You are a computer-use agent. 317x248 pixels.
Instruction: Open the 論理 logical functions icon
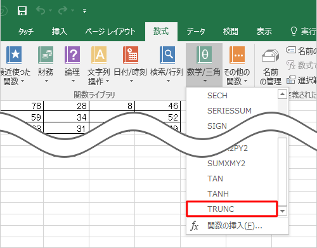click(72, 55)
